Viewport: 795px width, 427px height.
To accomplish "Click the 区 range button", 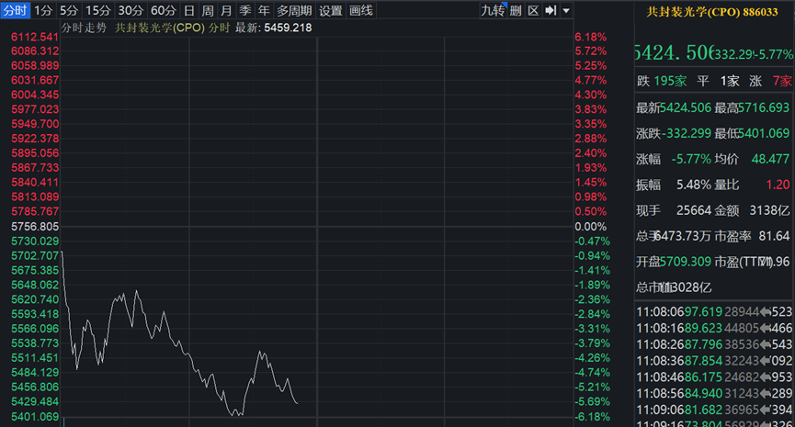I will click(533, 10).
